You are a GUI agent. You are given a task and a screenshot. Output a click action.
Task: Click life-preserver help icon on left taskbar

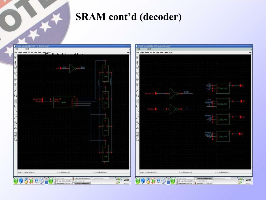[31, 181]
